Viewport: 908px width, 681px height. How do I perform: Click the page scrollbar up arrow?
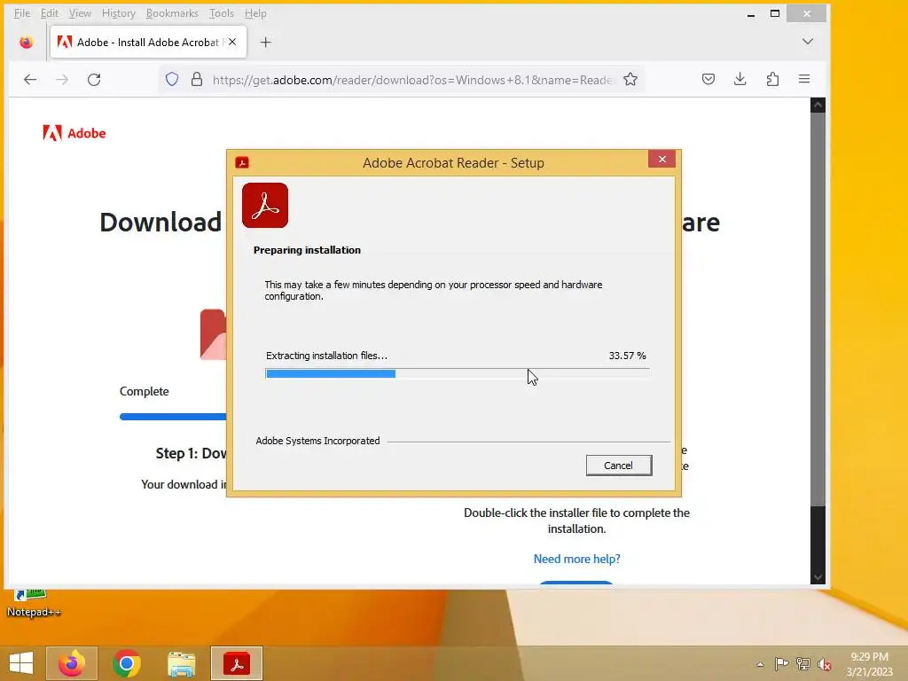coord(818,105)
